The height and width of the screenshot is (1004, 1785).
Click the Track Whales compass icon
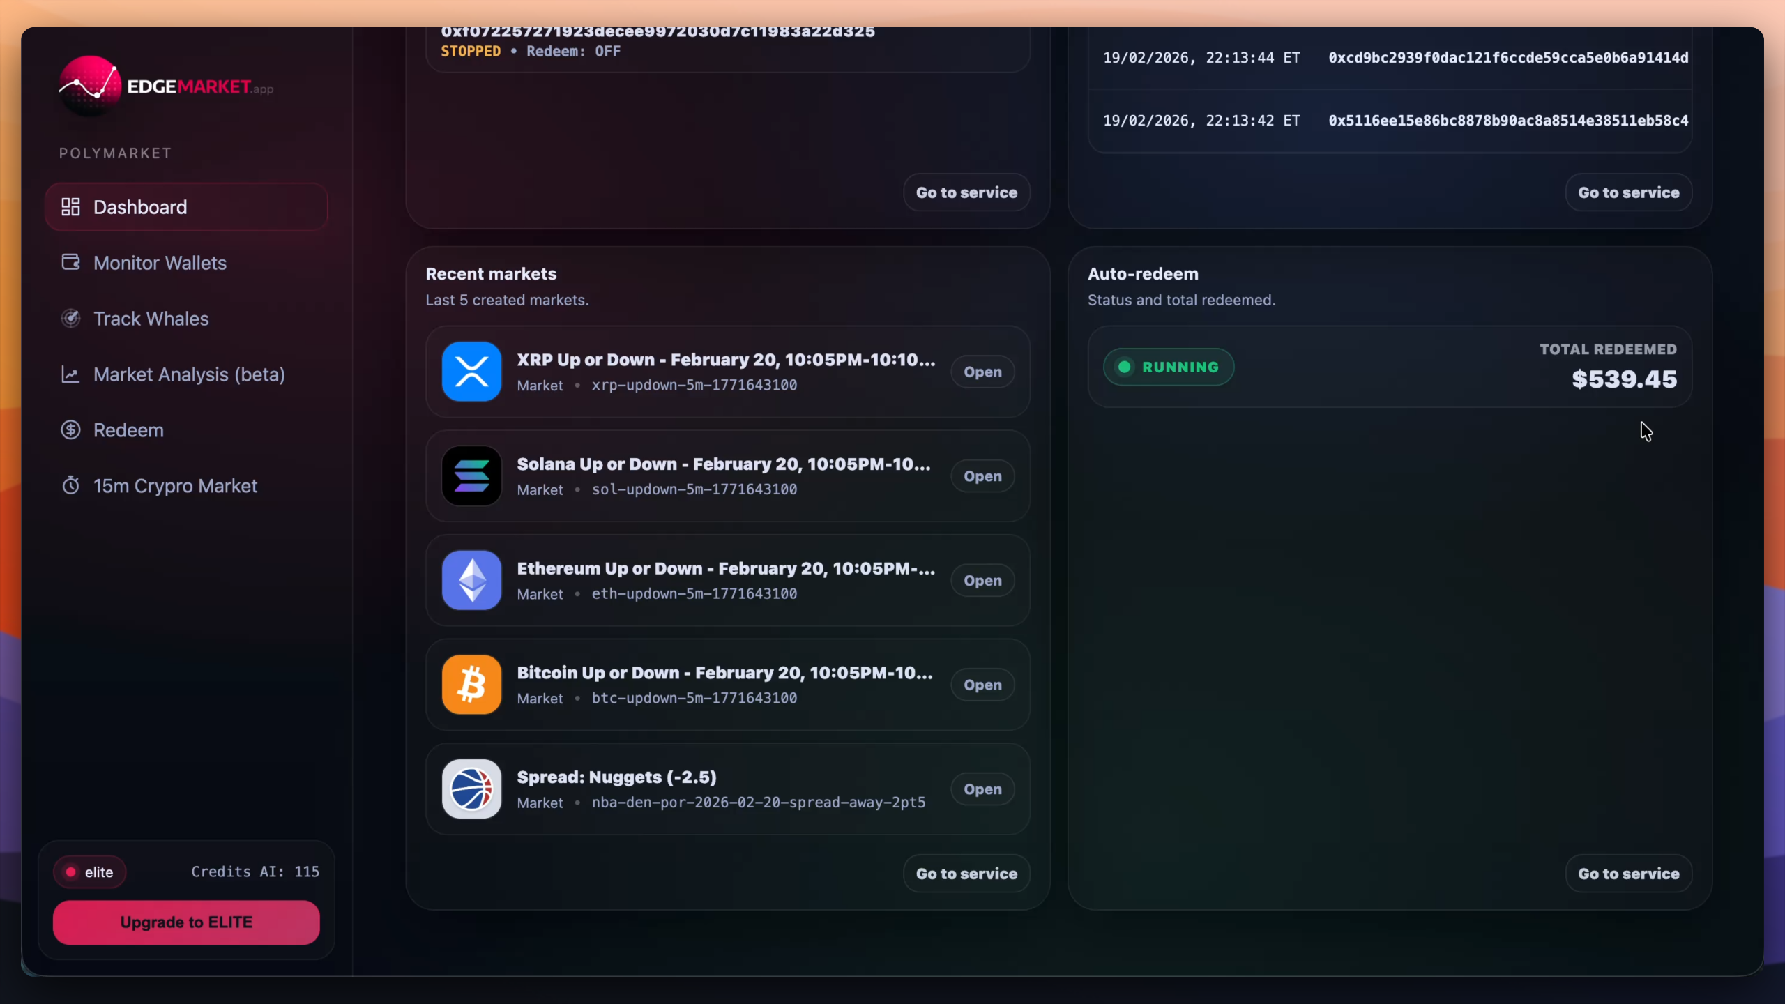coord(70,318)
